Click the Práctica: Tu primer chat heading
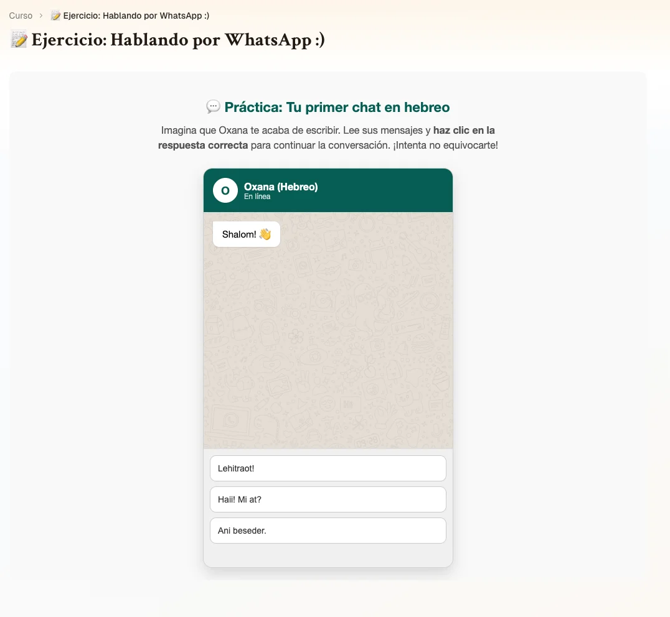670x617 pixels. point(337,107)
